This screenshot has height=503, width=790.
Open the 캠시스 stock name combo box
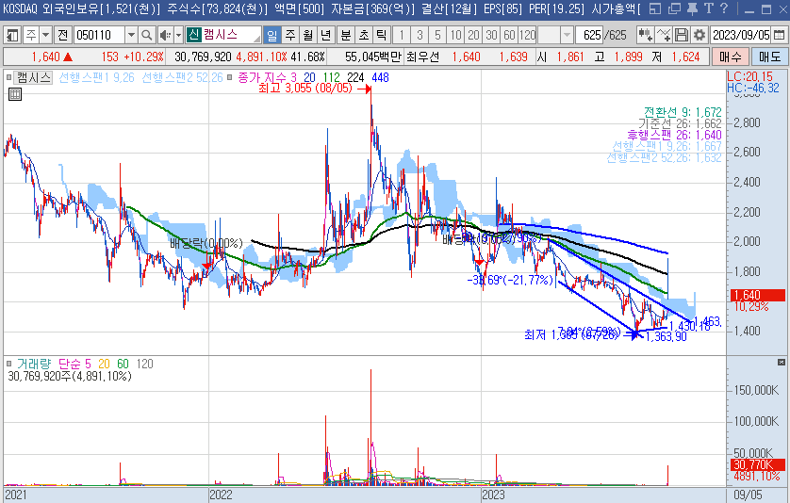tap(223, 35)
